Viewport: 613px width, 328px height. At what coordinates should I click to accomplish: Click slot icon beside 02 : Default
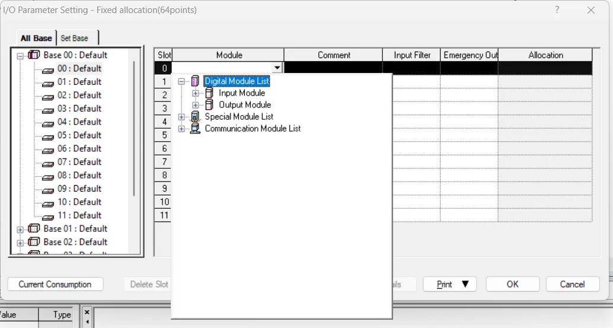pyautogui.click(x=47, y=97)
